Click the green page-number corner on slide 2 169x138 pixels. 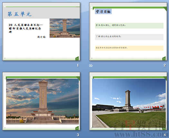point(164,59)
